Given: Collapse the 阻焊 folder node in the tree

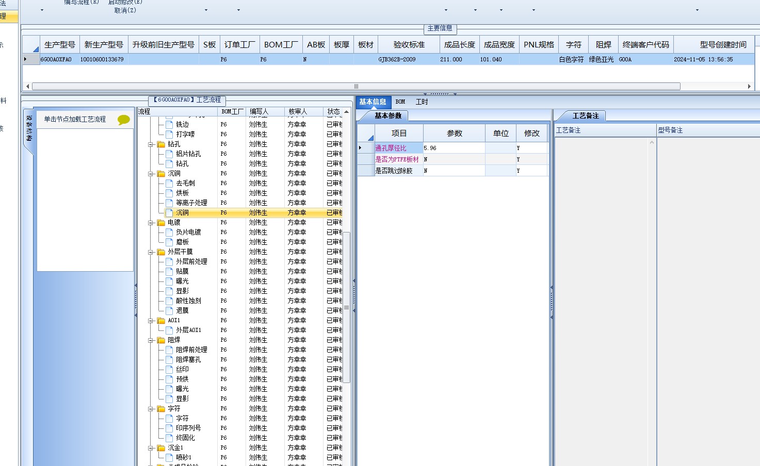Looking at the screenshot, I should (151, 340).
